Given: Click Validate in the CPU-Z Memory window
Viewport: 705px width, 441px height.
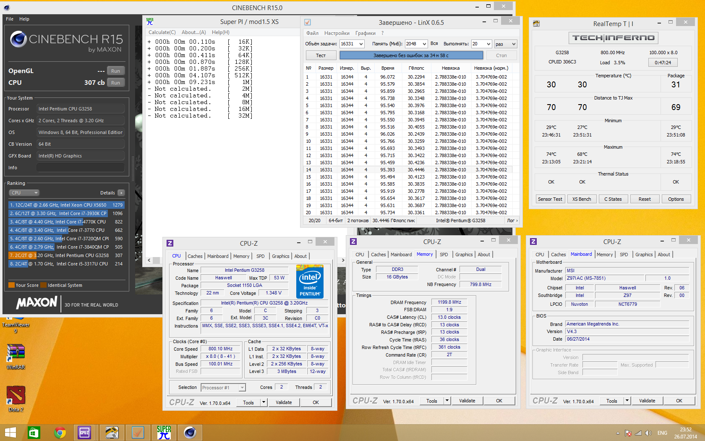Looking at the screenshot, I should [467, 401].
